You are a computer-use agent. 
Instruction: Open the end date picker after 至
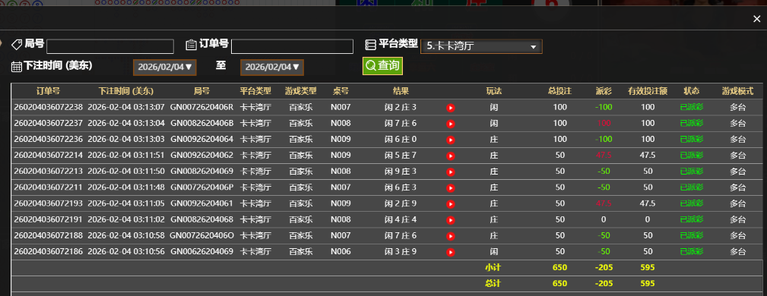[272, 67]
